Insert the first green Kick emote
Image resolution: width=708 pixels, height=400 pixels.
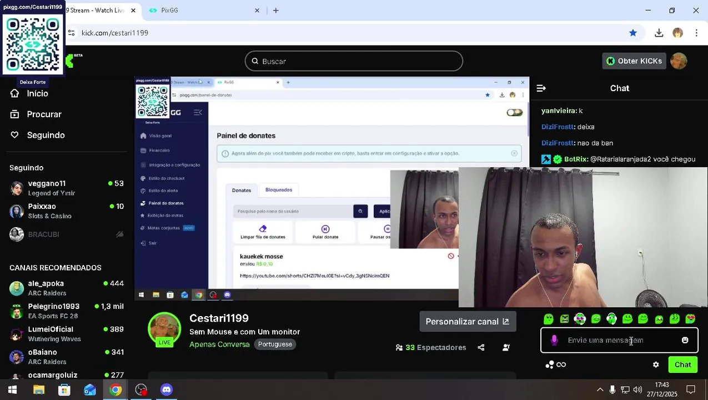coord(549,319)
